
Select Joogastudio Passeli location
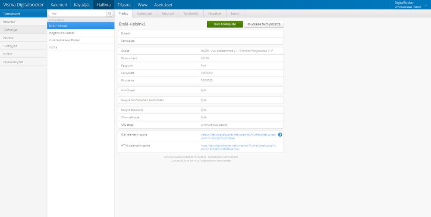click(x=81, y=33)
